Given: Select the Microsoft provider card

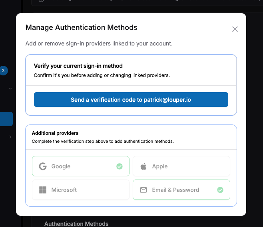Looking at the screenshot, I should [x=81, y=189].
